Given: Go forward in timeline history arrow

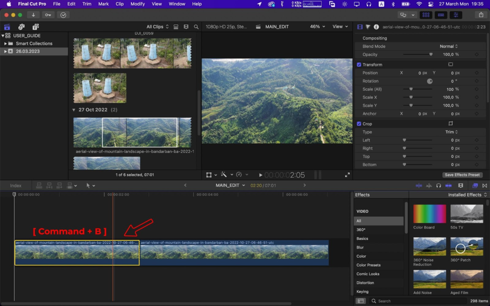Looking at the screenshot, I should (x=305, y=185).
